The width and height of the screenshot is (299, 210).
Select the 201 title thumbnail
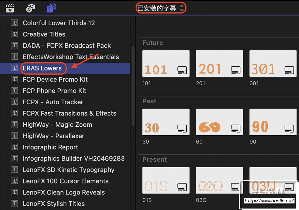tap(220, 64)
